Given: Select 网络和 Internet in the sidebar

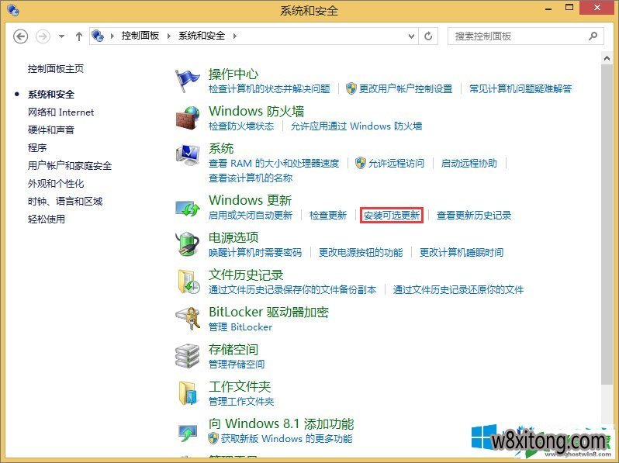Looking at the screenshot, I should click(x=61, y=112).
